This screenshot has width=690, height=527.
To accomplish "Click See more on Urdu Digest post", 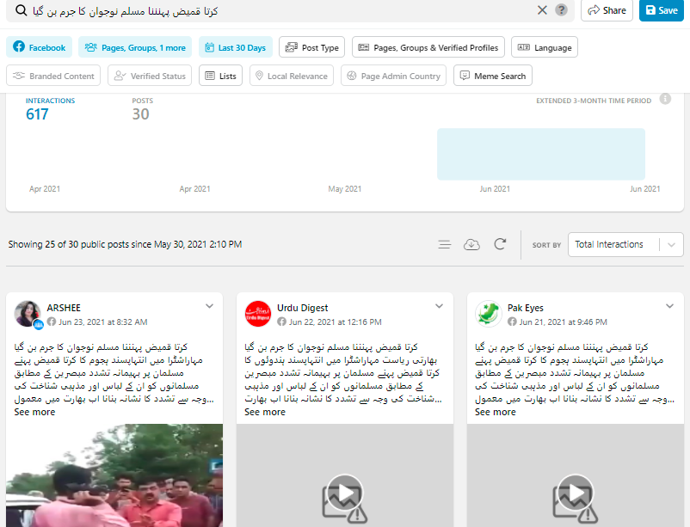I will pyautogui.click(x=265, y=412).
